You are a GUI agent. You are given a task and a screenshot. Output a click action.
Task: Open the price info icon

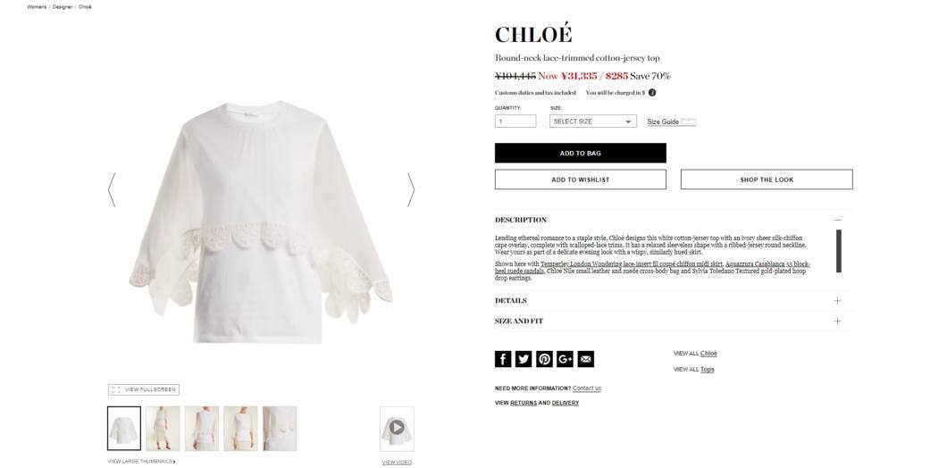click(x=652, y=93)
